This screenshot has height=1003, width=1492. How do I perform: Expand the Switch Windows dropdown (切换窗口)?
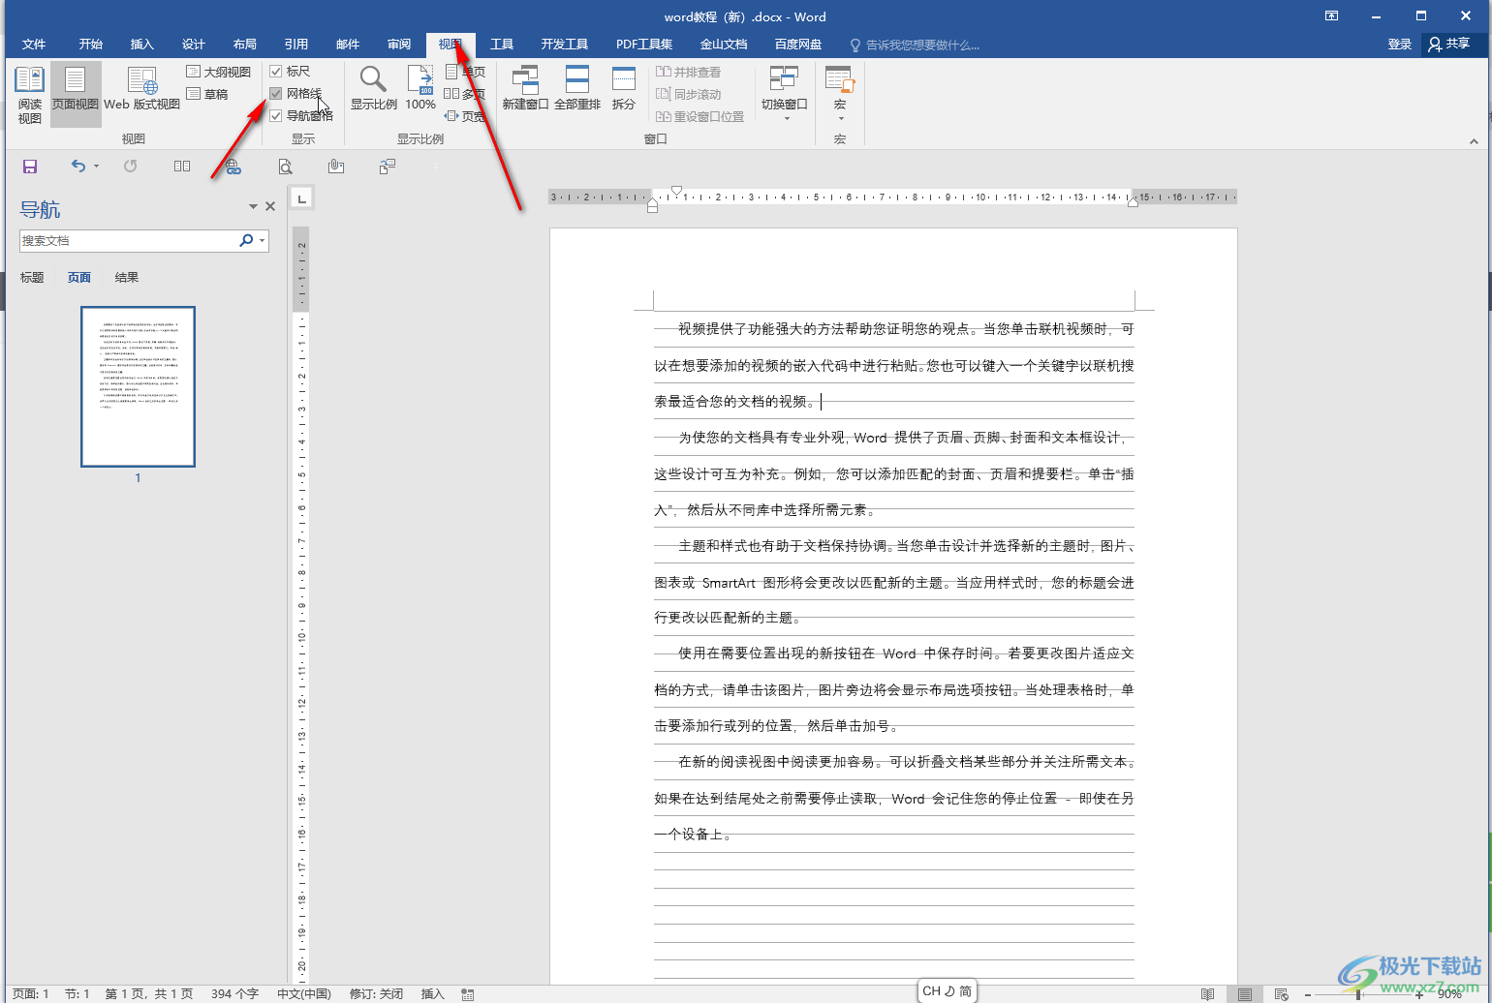pyautogui.click(x=785, y=94)
